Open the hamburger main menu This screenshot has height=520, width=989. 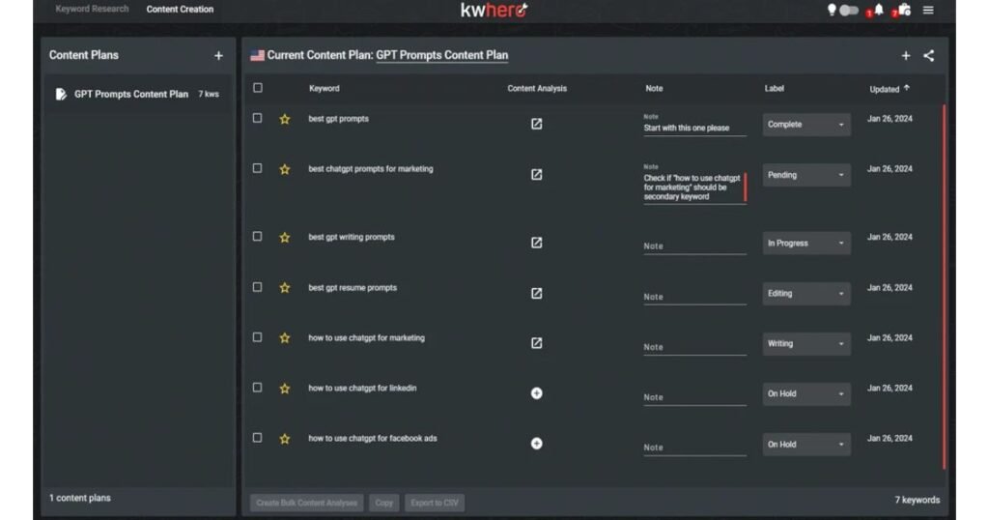click(928, 10)
